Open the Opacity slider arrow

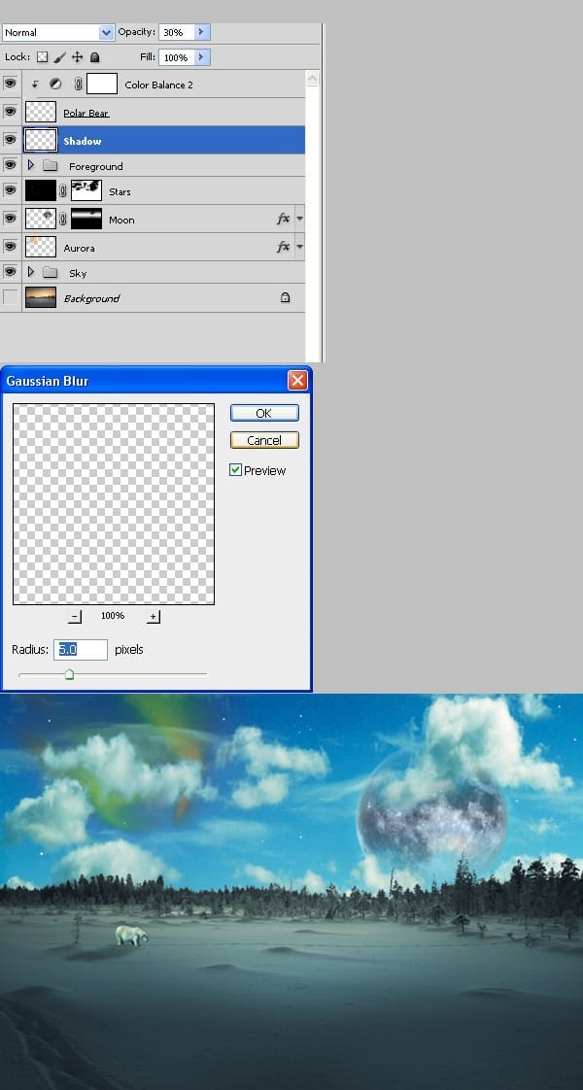click(201, 32)
